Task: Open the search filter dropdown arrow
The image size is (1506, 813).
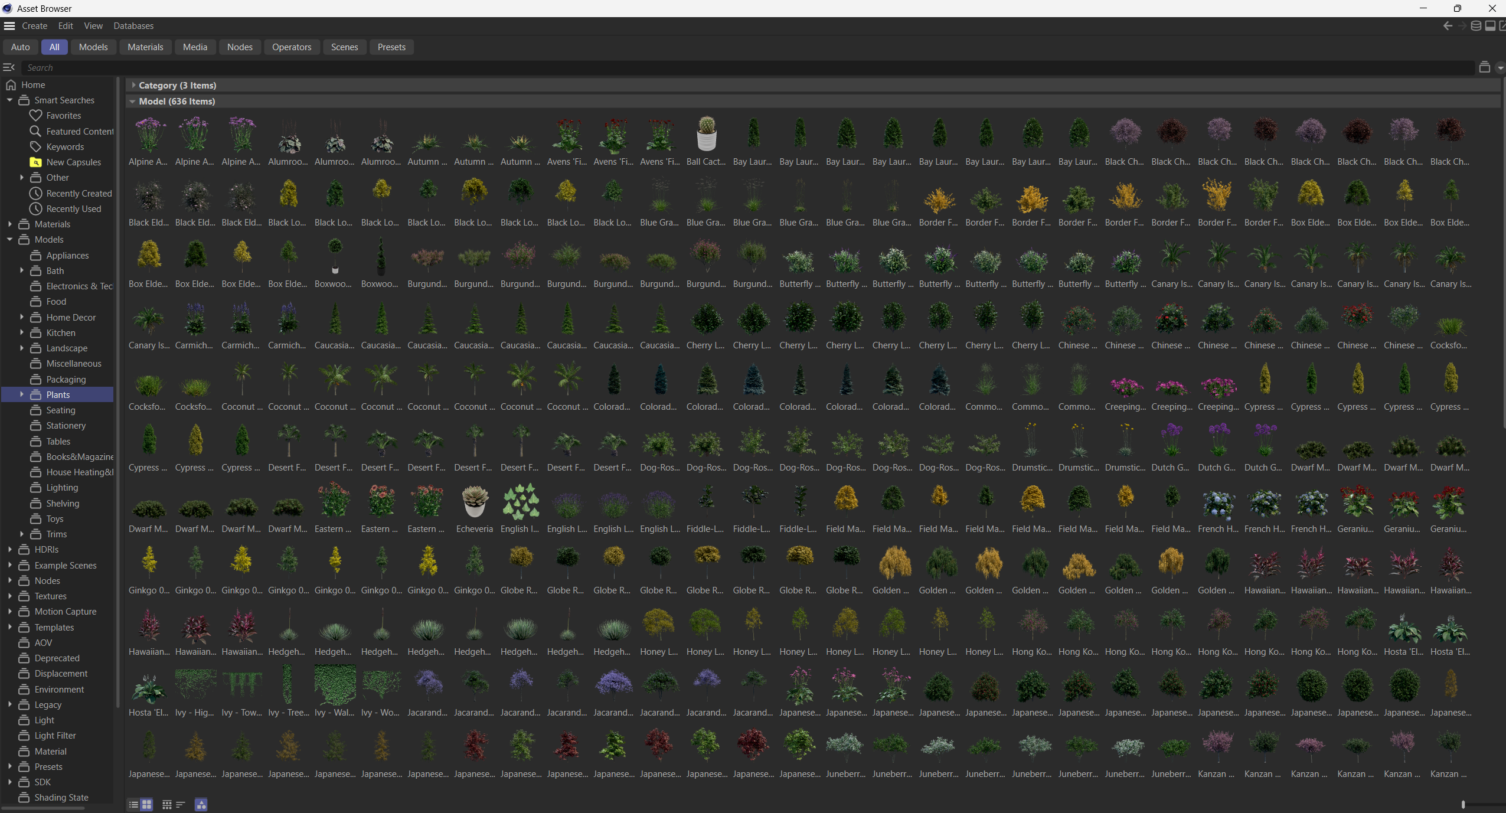Action: [1500, 68]
